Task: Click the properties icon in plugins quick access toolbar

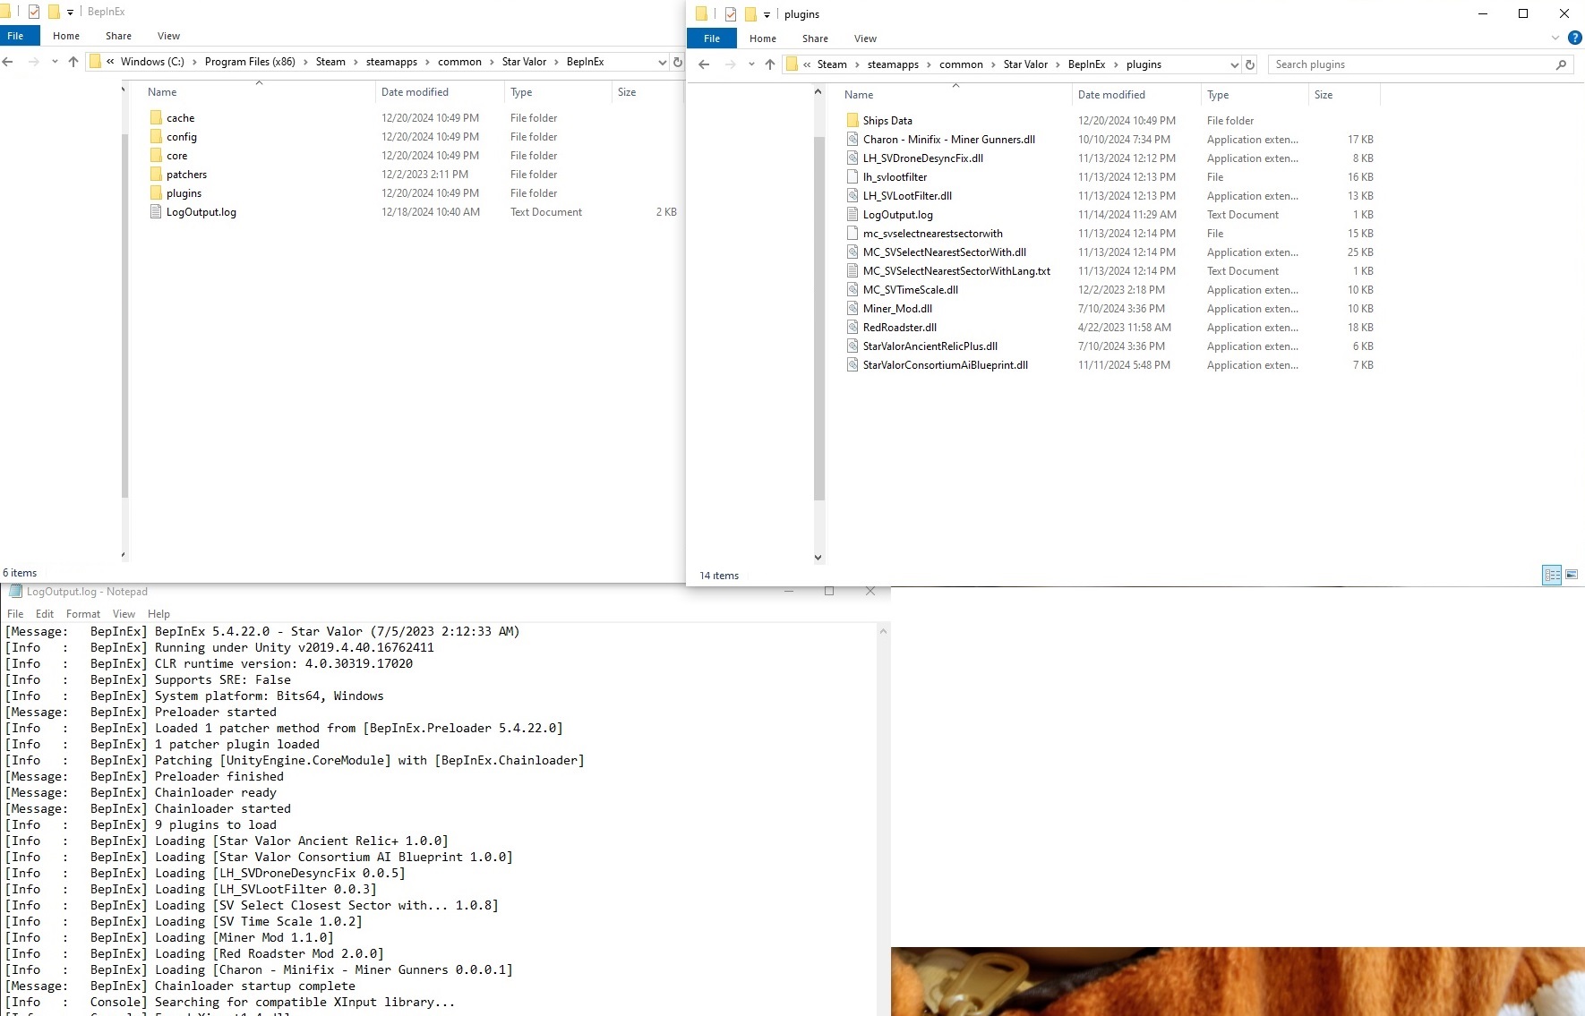Action: pyautogui.click(x=731, y=14)
